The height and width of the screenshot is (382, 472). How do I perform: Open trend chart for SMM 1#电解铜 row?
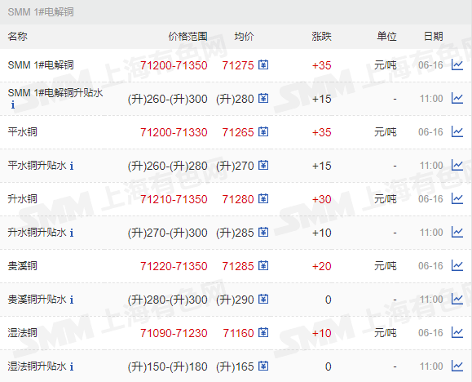click(x=457, y=64)
